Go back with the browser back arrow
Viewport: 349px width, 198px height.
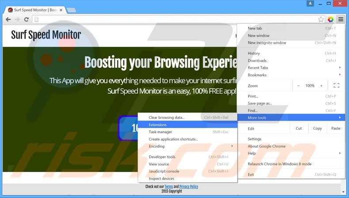pyautogui.click(x=8, y=19)
